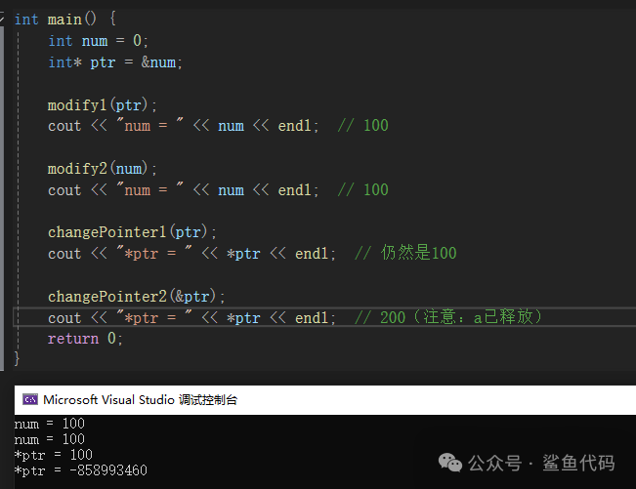Click the 'modify2(num);' call
The width and height of the screenshot is (636, 489).
click(x=103, y=169)
